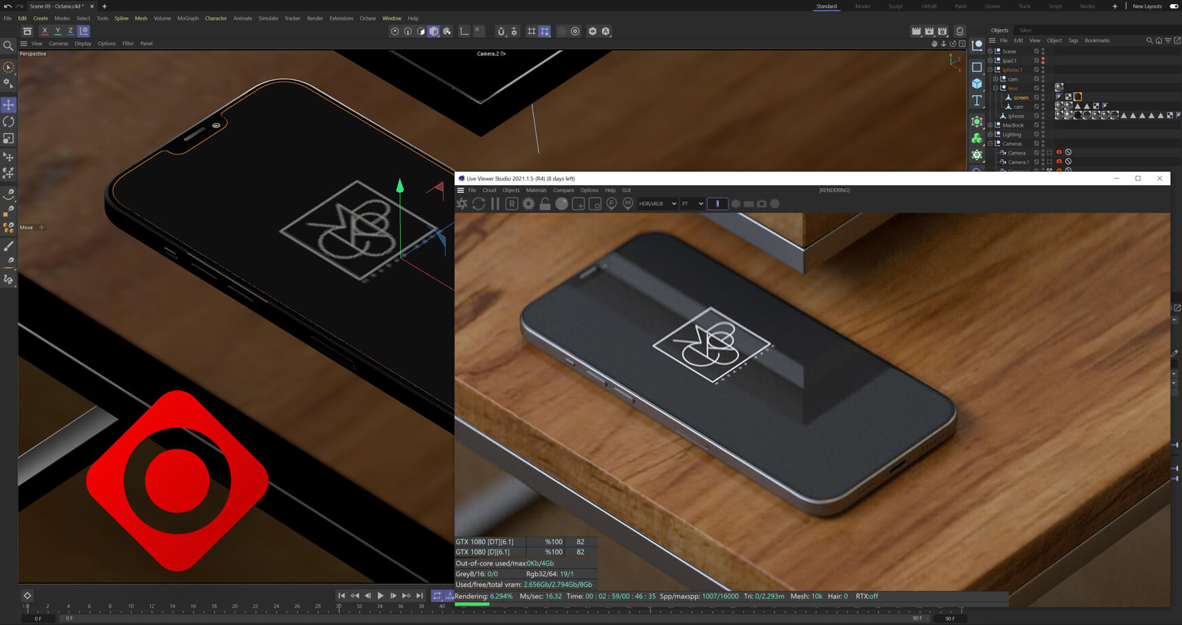Select the Scale tool in left toolbar

8,138
